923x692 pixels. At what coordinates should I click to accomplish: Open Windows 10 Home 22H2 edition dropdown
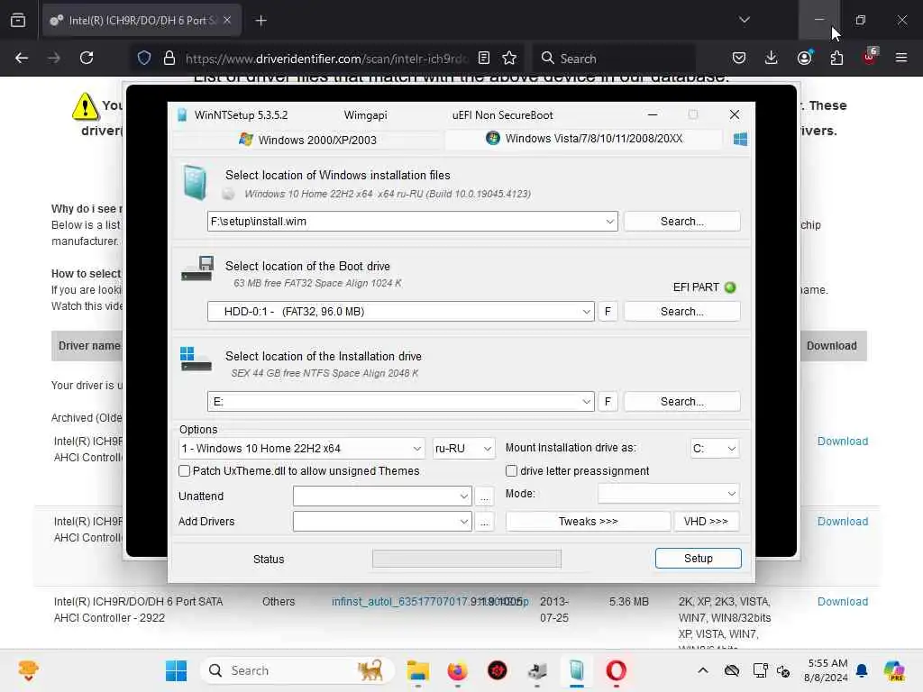click(301, 449)
